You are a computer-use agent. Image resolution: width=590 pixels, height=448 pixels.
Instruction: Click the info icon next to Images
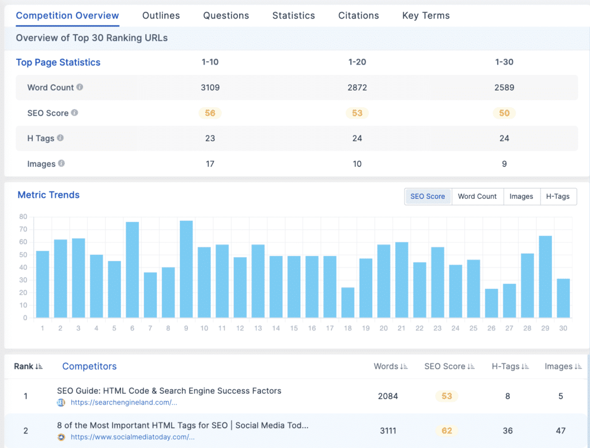(62, 164)
